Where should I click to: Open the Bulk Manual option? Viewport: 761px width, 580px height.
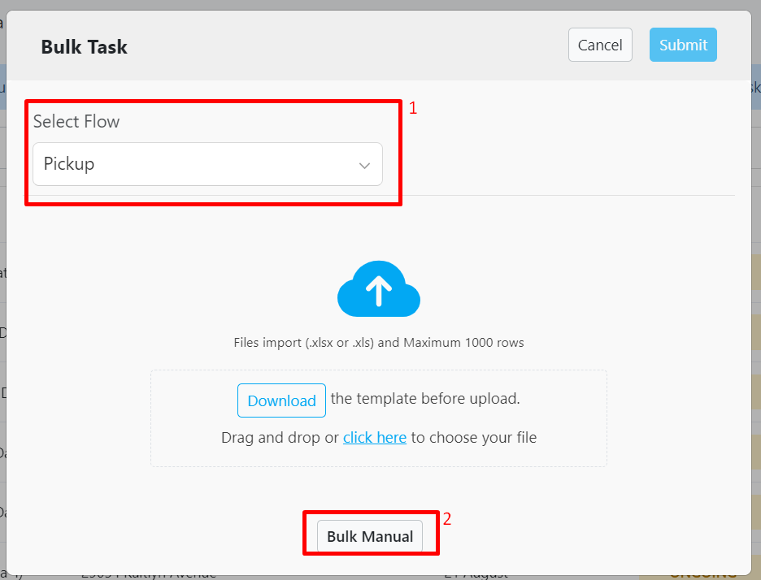tap(370, 536)
